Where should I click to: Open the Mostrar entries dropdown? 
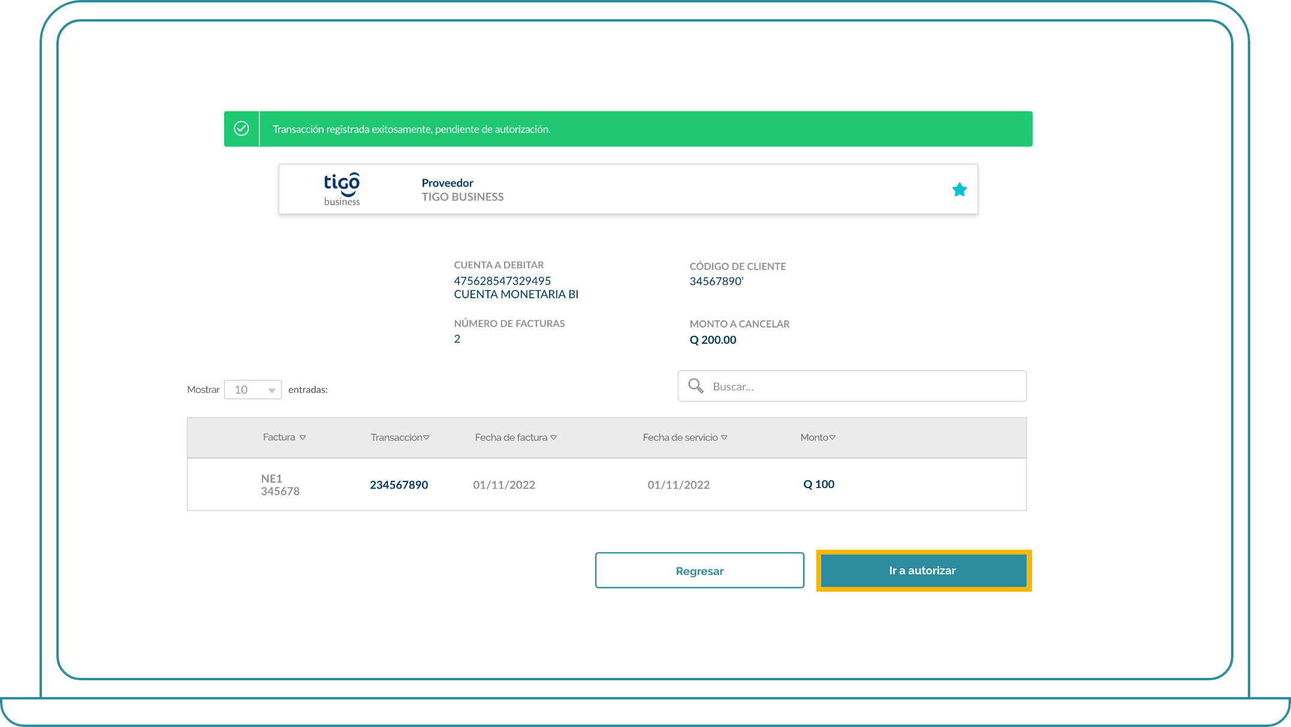[253, 390]
